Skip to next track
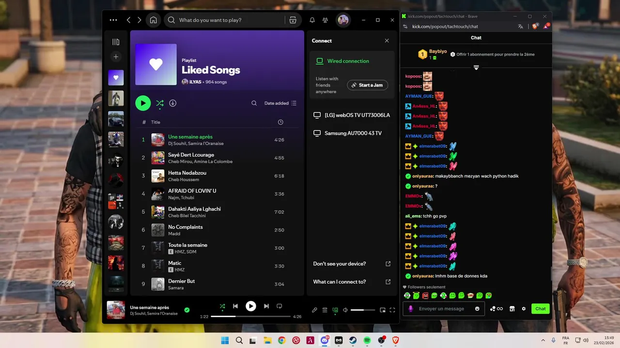The width and height of the screenshot is (620, 348). click(266, 306)
